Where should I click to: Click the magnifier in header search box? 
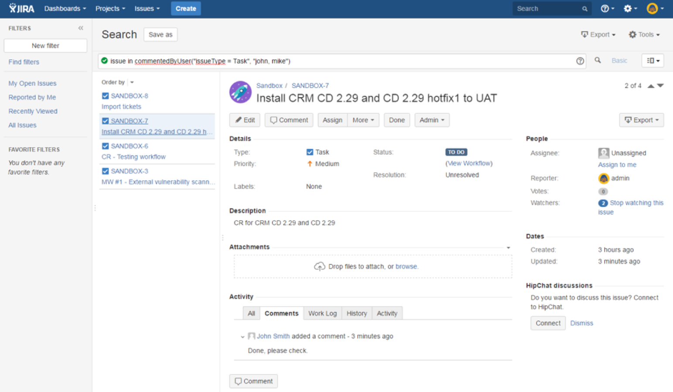click(585, 9)
